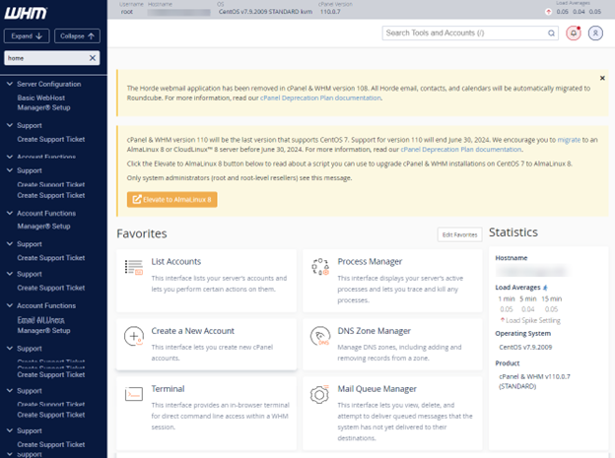Viewport: 615px width, 458px height.
Task: Click the List Accounts icon
Action: (134, 267)
